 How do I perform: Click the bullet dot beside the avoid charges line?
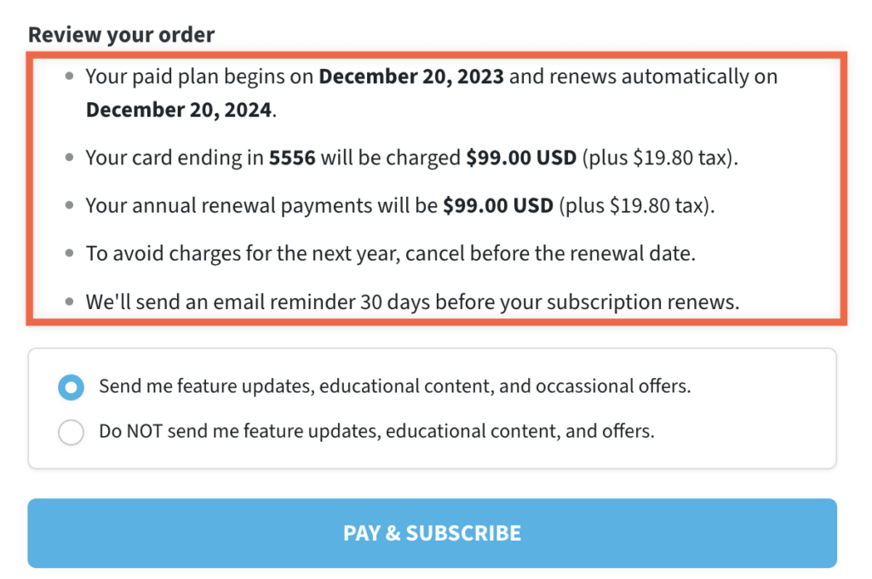(70, 254)
